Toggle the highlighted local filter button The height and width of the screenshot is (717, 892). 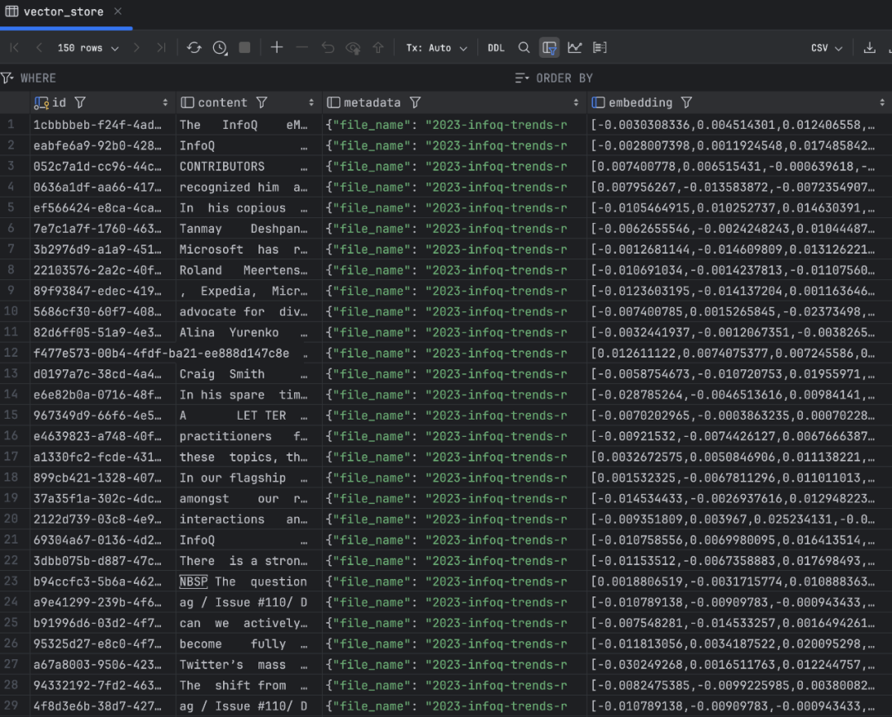[549, 48]
